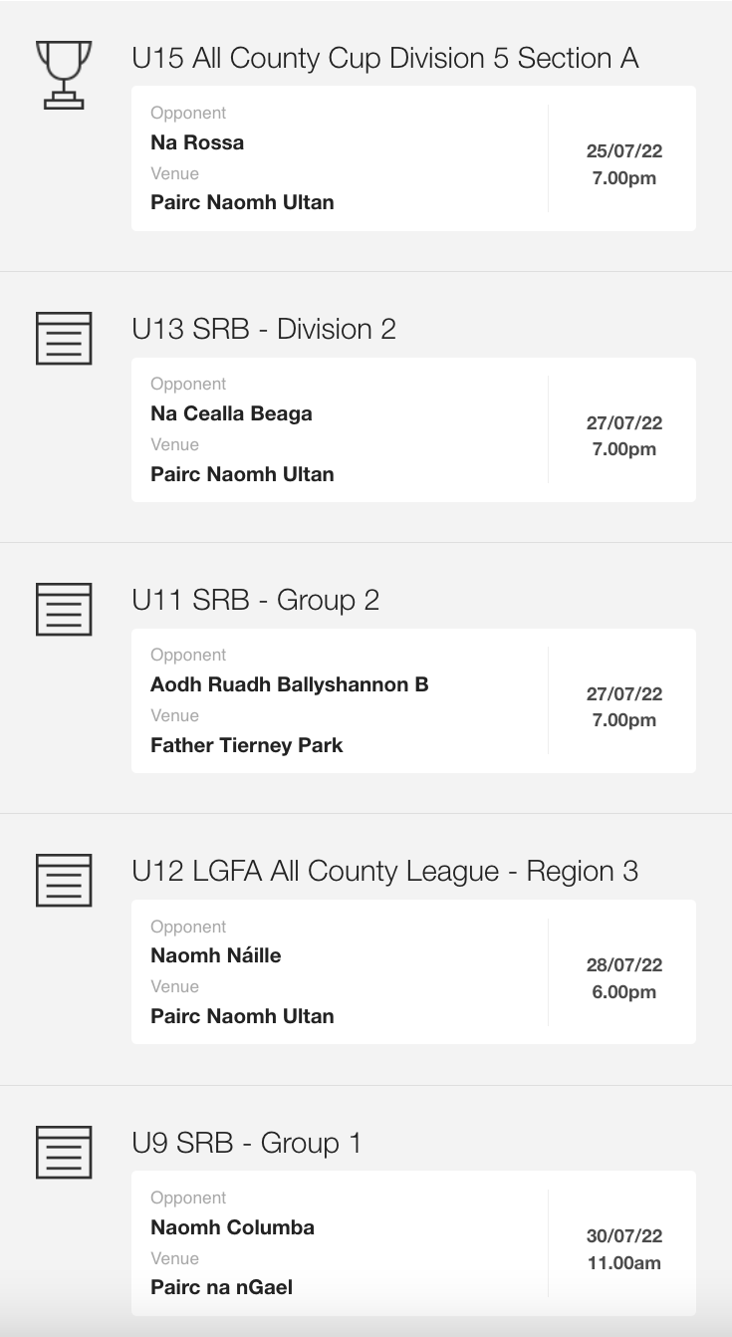Click the 30/07/22 11.00am fixture date
The image size is (732, 1337).
[623, 1249]
